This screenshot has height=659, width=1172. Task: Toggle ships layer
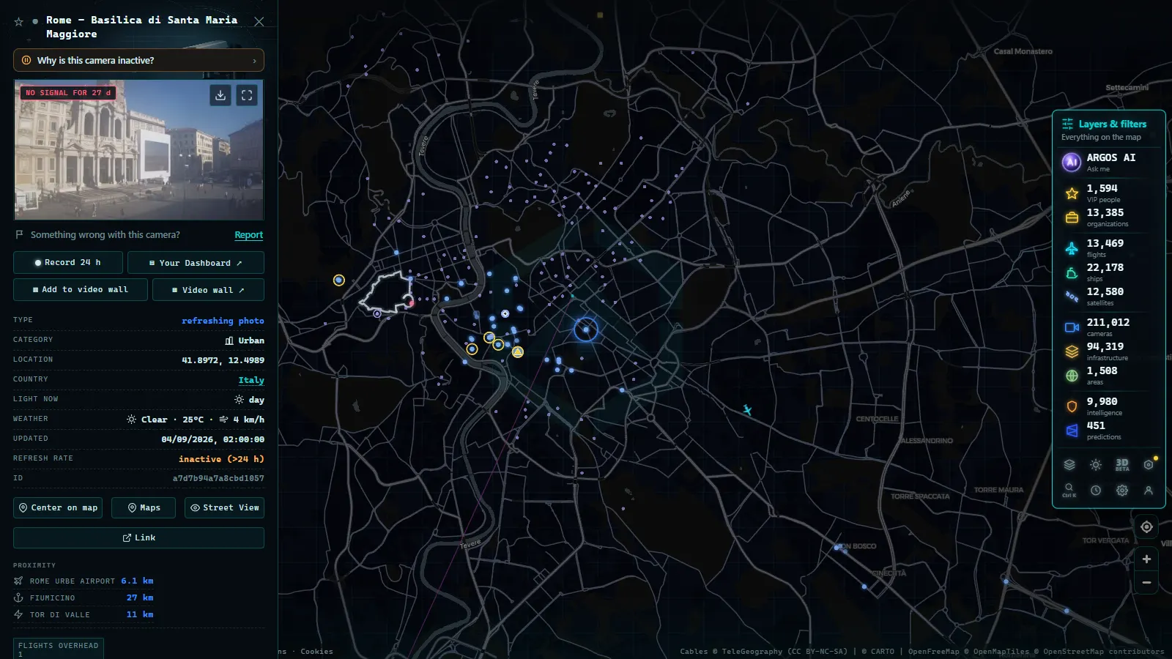tap(1109, 272)
